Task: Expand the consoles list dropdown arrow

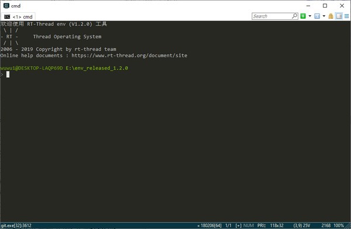Action: click(324, 16)
